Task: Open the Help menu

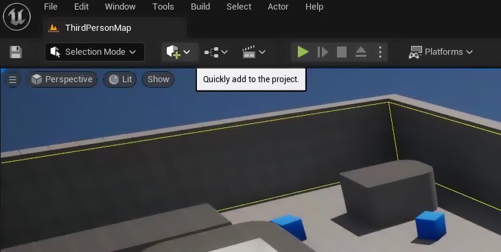Action: click(x=314, y=7)
